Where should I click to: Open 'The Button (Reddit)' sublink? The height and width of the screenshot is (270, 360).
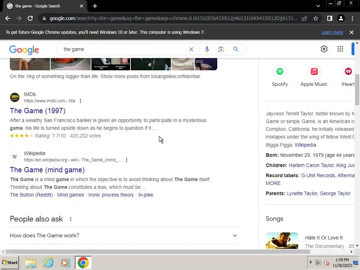[31, 195]
